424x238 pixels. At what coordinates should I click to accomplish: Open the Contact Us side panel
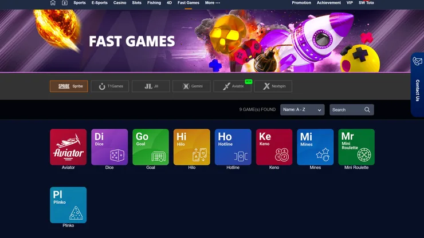[x=418, y=85]
